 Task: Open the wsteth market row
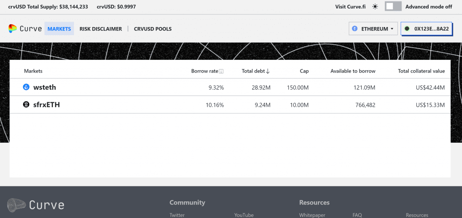(230, 87)
